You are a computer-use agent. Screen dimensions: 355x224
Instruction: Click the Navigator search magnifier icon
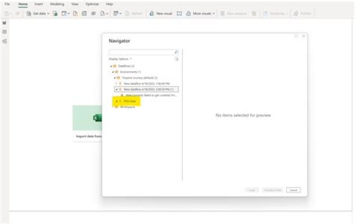176,52
